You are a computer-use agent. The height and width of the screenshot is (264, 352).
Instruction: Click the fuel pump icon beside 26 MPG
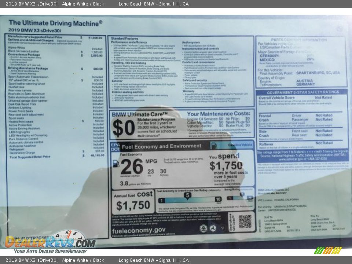116,164
